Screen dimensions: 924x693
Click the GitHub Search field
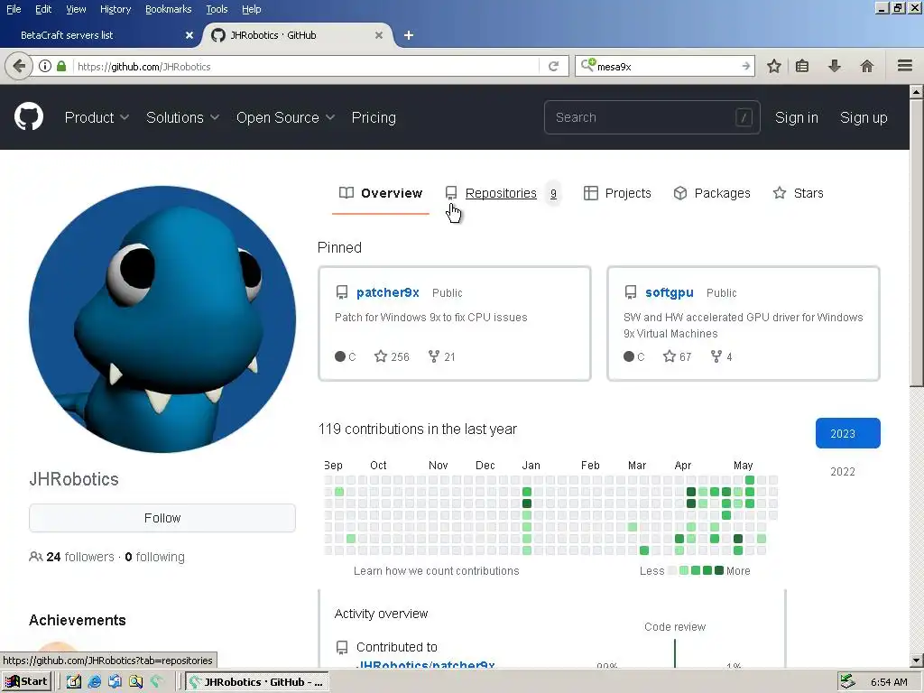651,117
